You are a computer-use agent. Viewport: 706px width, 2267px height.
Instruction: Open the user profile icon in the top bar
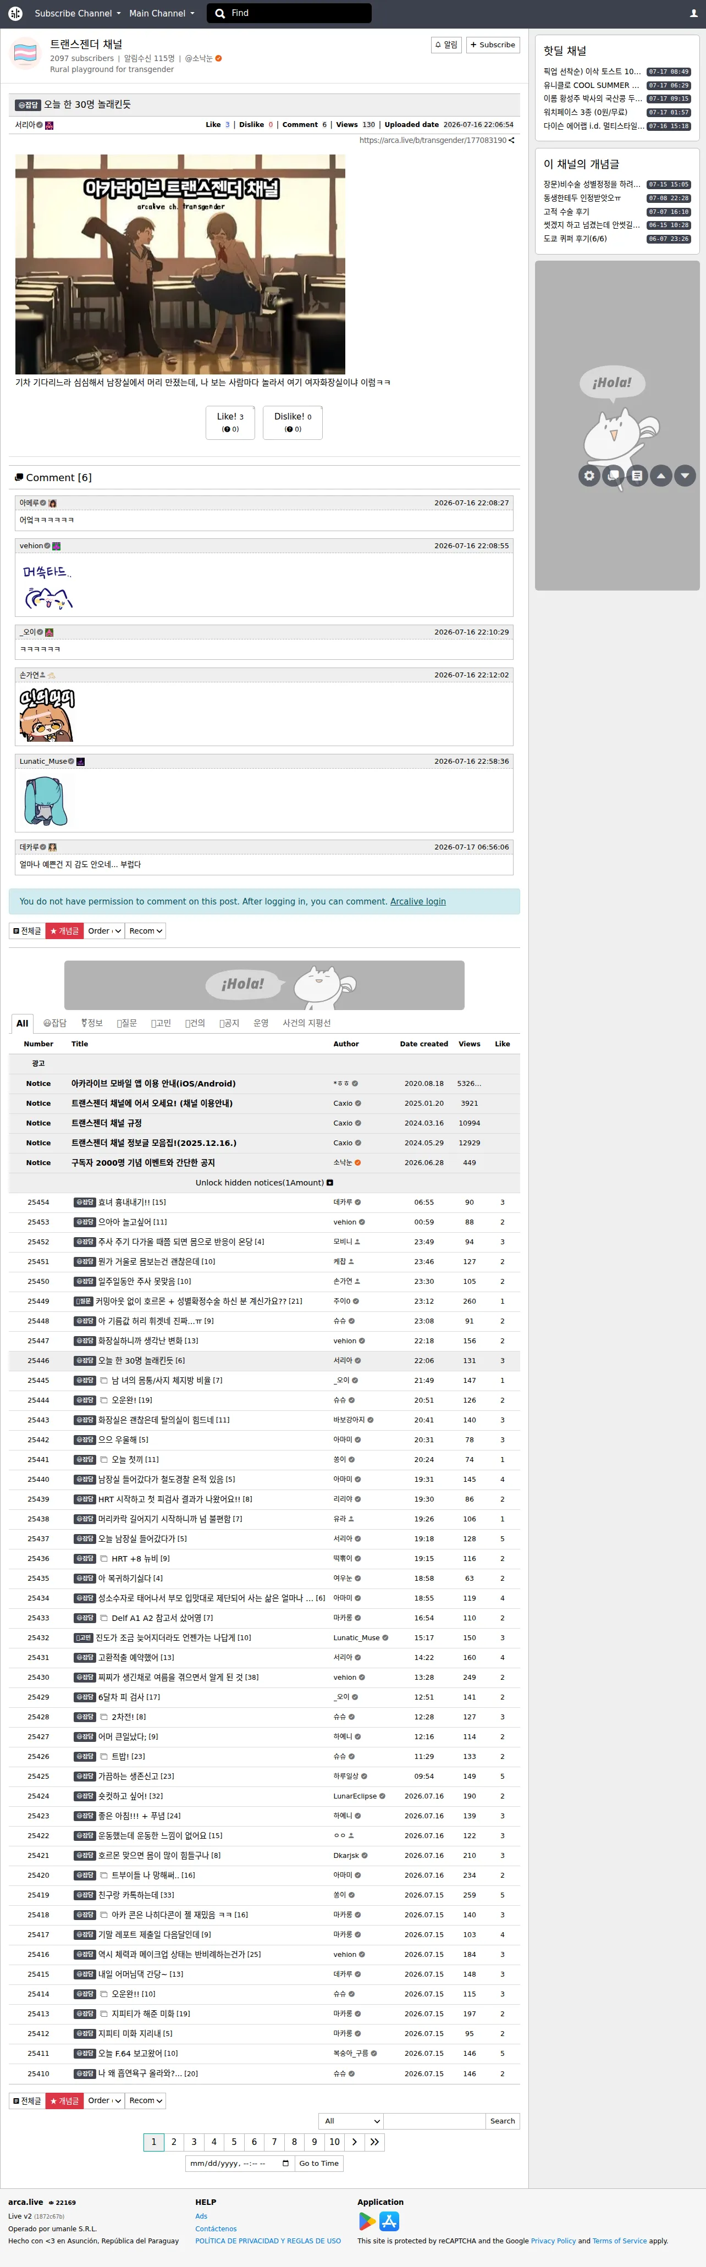point(694,13)
